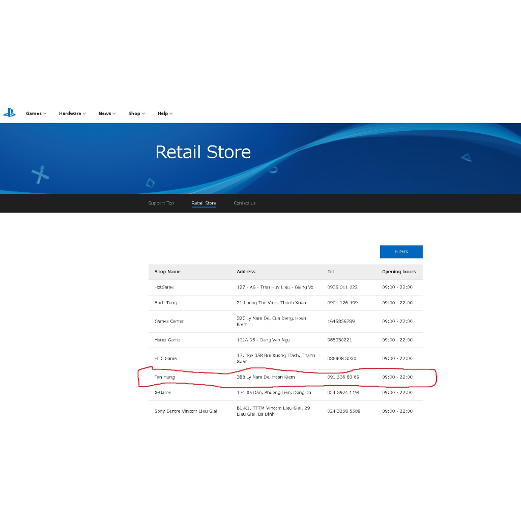Click the Address column header
521x521 pixels.
pos(246,272)
